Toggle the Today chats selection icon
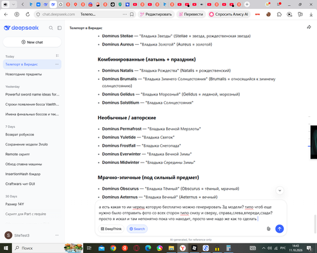Viewport: 317px width, 253px height. point(57,56)
